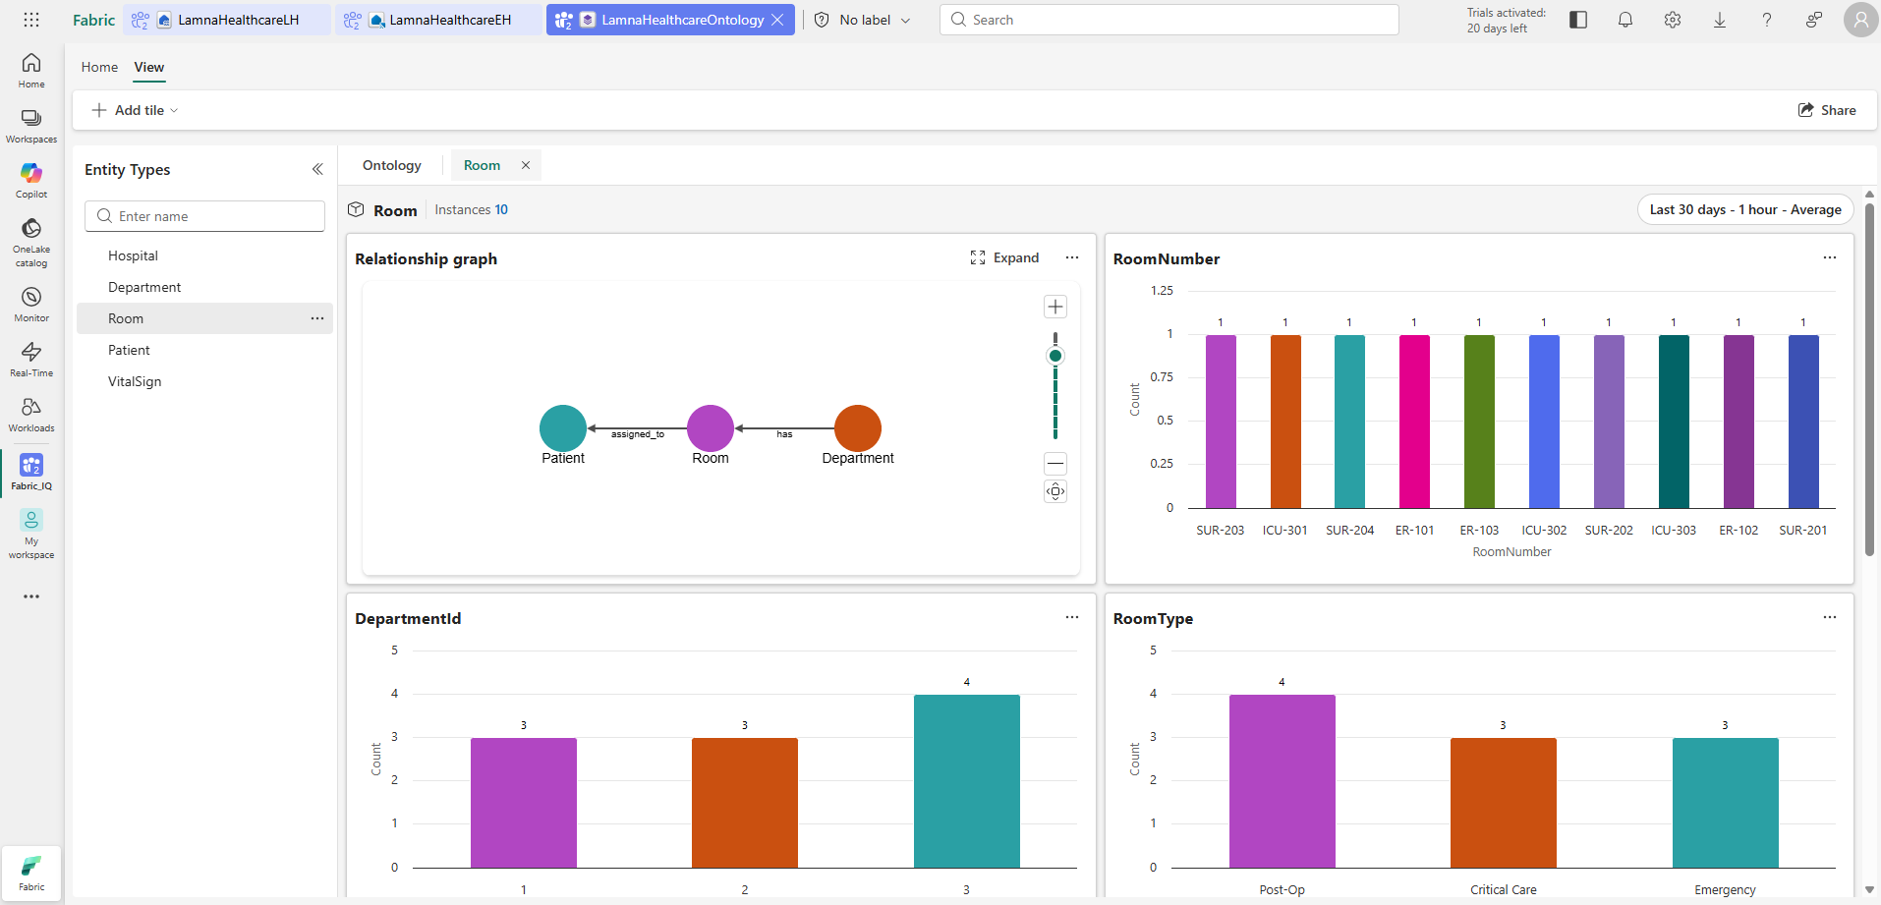Click the Share button
1881x905 pixels.
tap(1827, 110)
